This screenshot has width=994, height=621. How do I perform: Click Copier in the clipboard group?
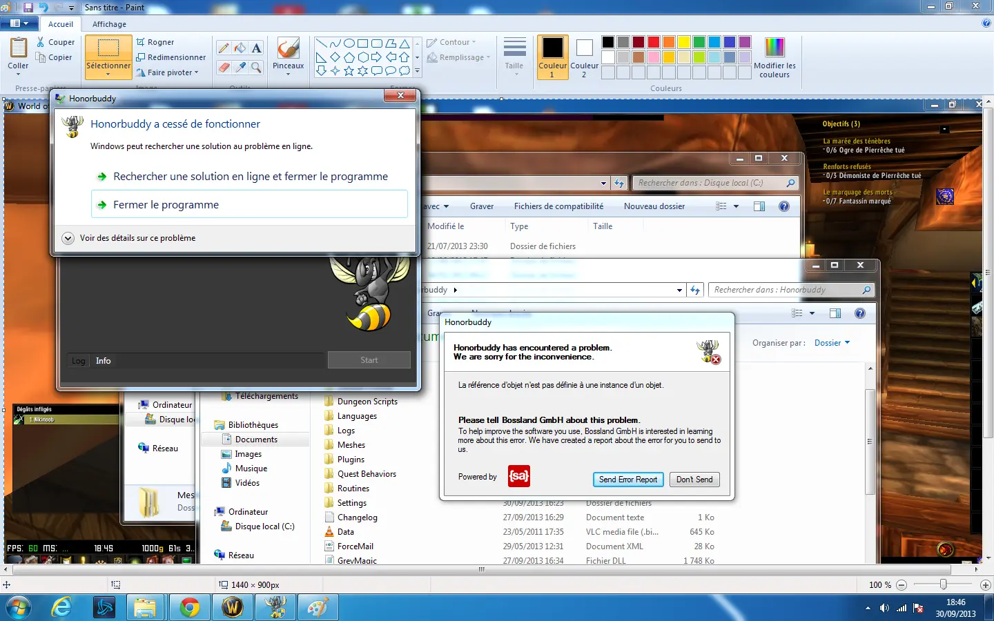(54, 57)
